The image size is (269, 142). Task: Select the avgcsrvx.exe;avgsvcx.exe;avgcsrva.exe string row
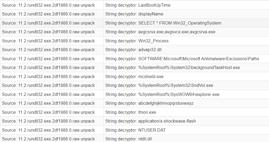160,32
